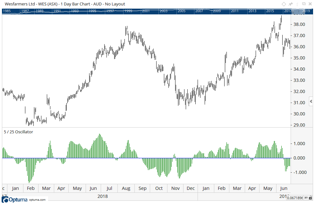Image resolution: width=315 pixels, height=203 pixels.
Task: Click the 30.00 price axis label
Action: (x=299, y=114)
